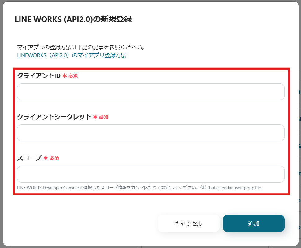Click the クライアントID input field
Viewport: 301px width, 248px height.
click(x=151, y=92)
